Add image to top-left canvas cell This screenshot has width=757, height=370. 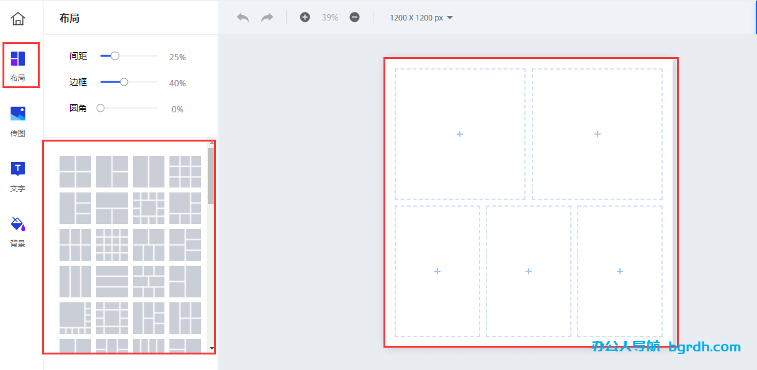(460, 134)
